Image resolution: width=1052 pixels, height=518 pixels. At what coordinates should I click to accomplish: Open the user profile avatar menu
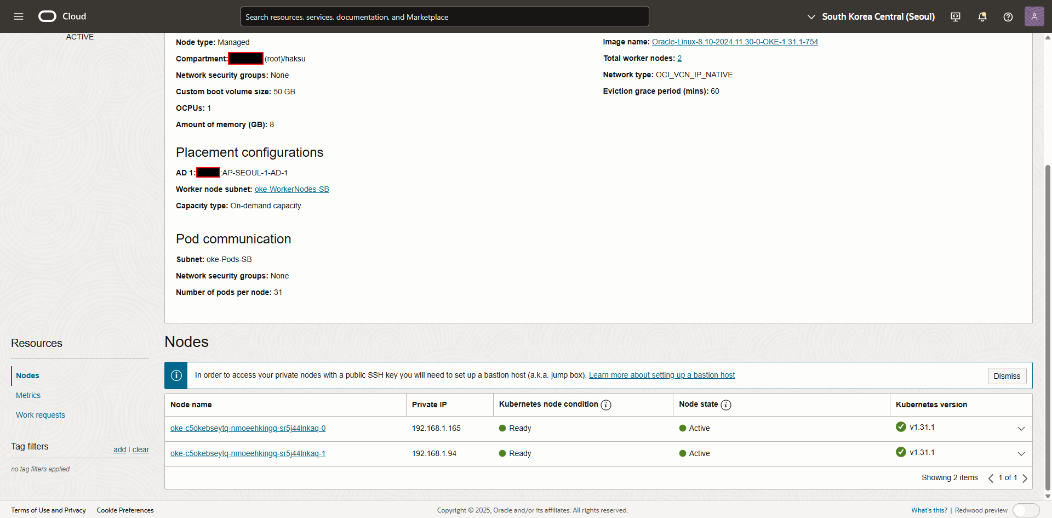(x=1034, y=16)
